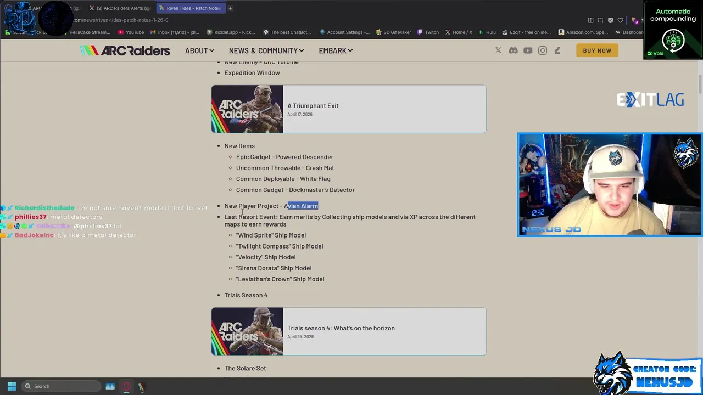703x395 pixels.
Task: Open the ARC Raiders Discord link
Action: coord(513,50)
